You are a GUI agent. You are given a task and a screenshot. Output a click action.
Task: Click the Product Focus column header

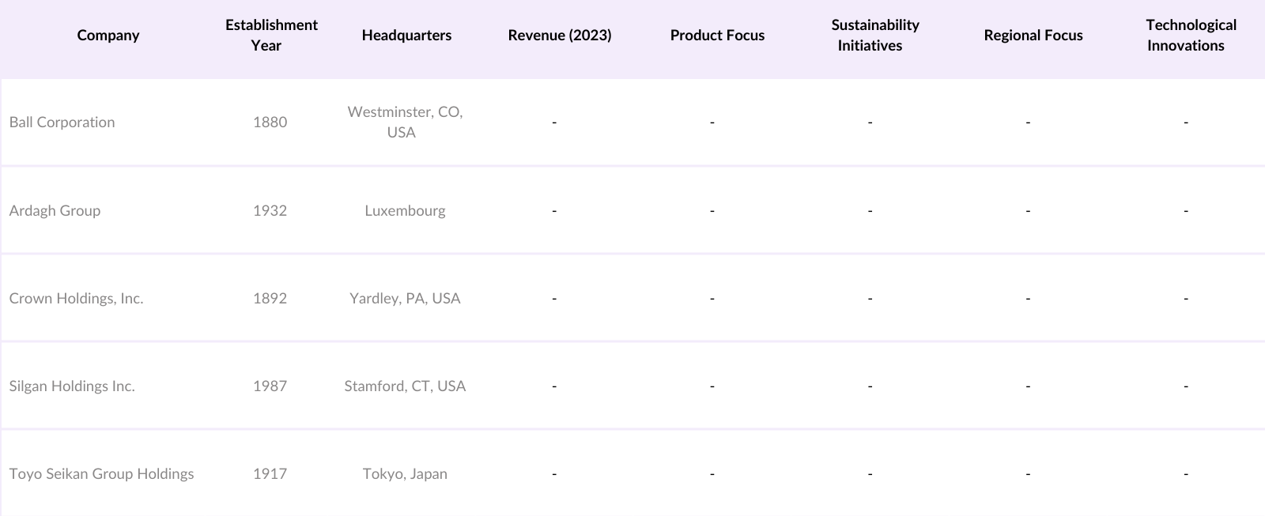[x=717, y=36]
